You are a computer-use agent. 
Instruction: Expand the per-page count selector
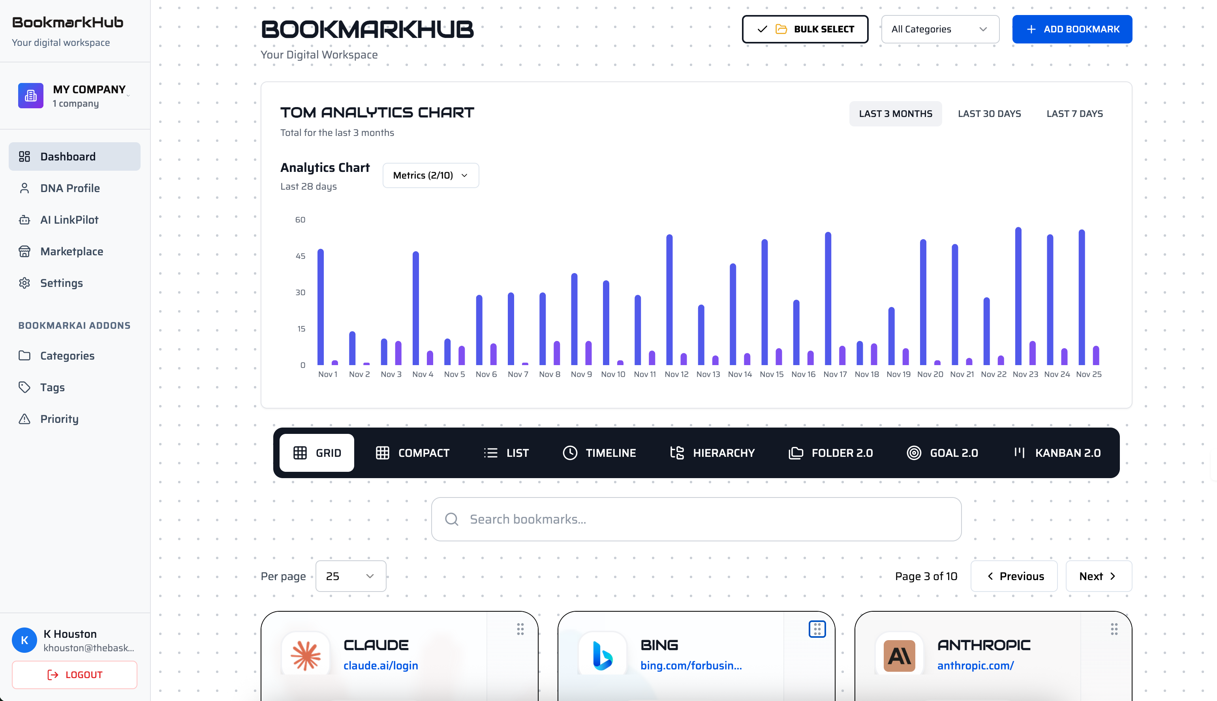351,576
